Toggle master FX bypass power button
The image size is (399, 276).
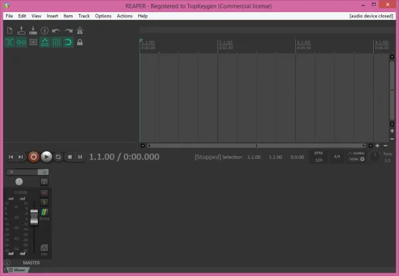coord(44,172)
